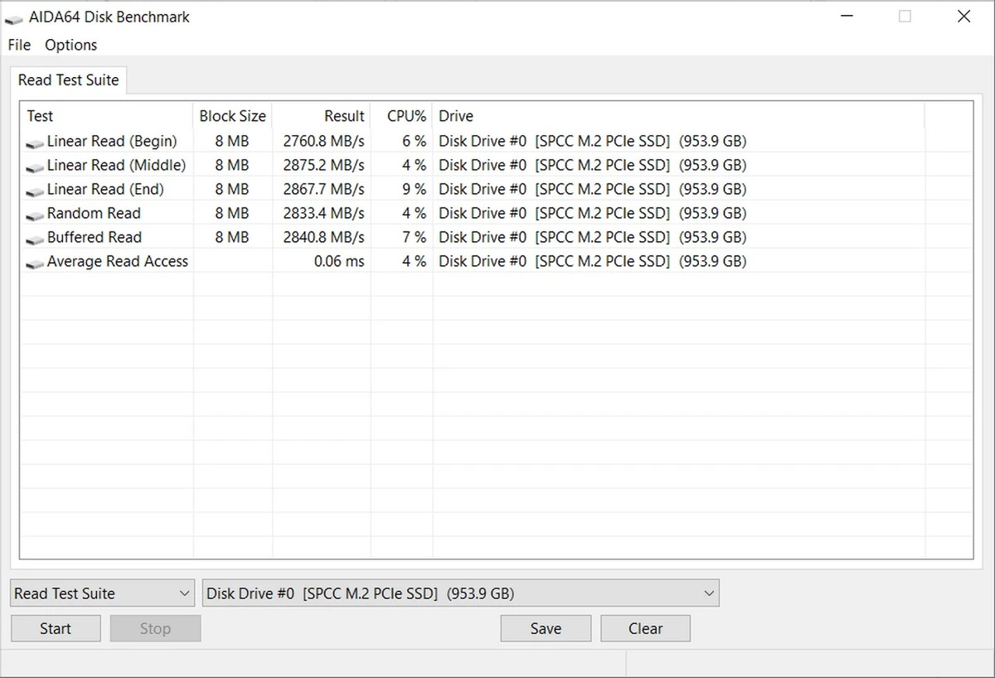995x678 pixels.
Task: Select the Buffered Read row
Action: coord(497,237)
